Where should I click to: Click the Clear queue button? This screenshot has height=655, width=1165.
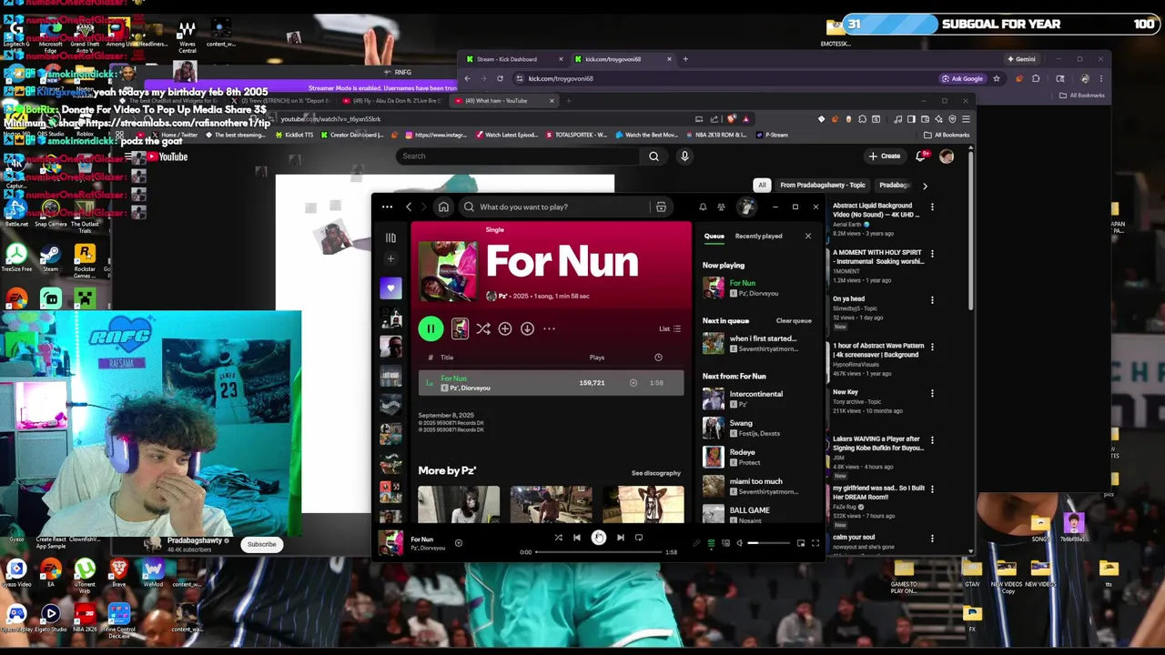[794, 320]
